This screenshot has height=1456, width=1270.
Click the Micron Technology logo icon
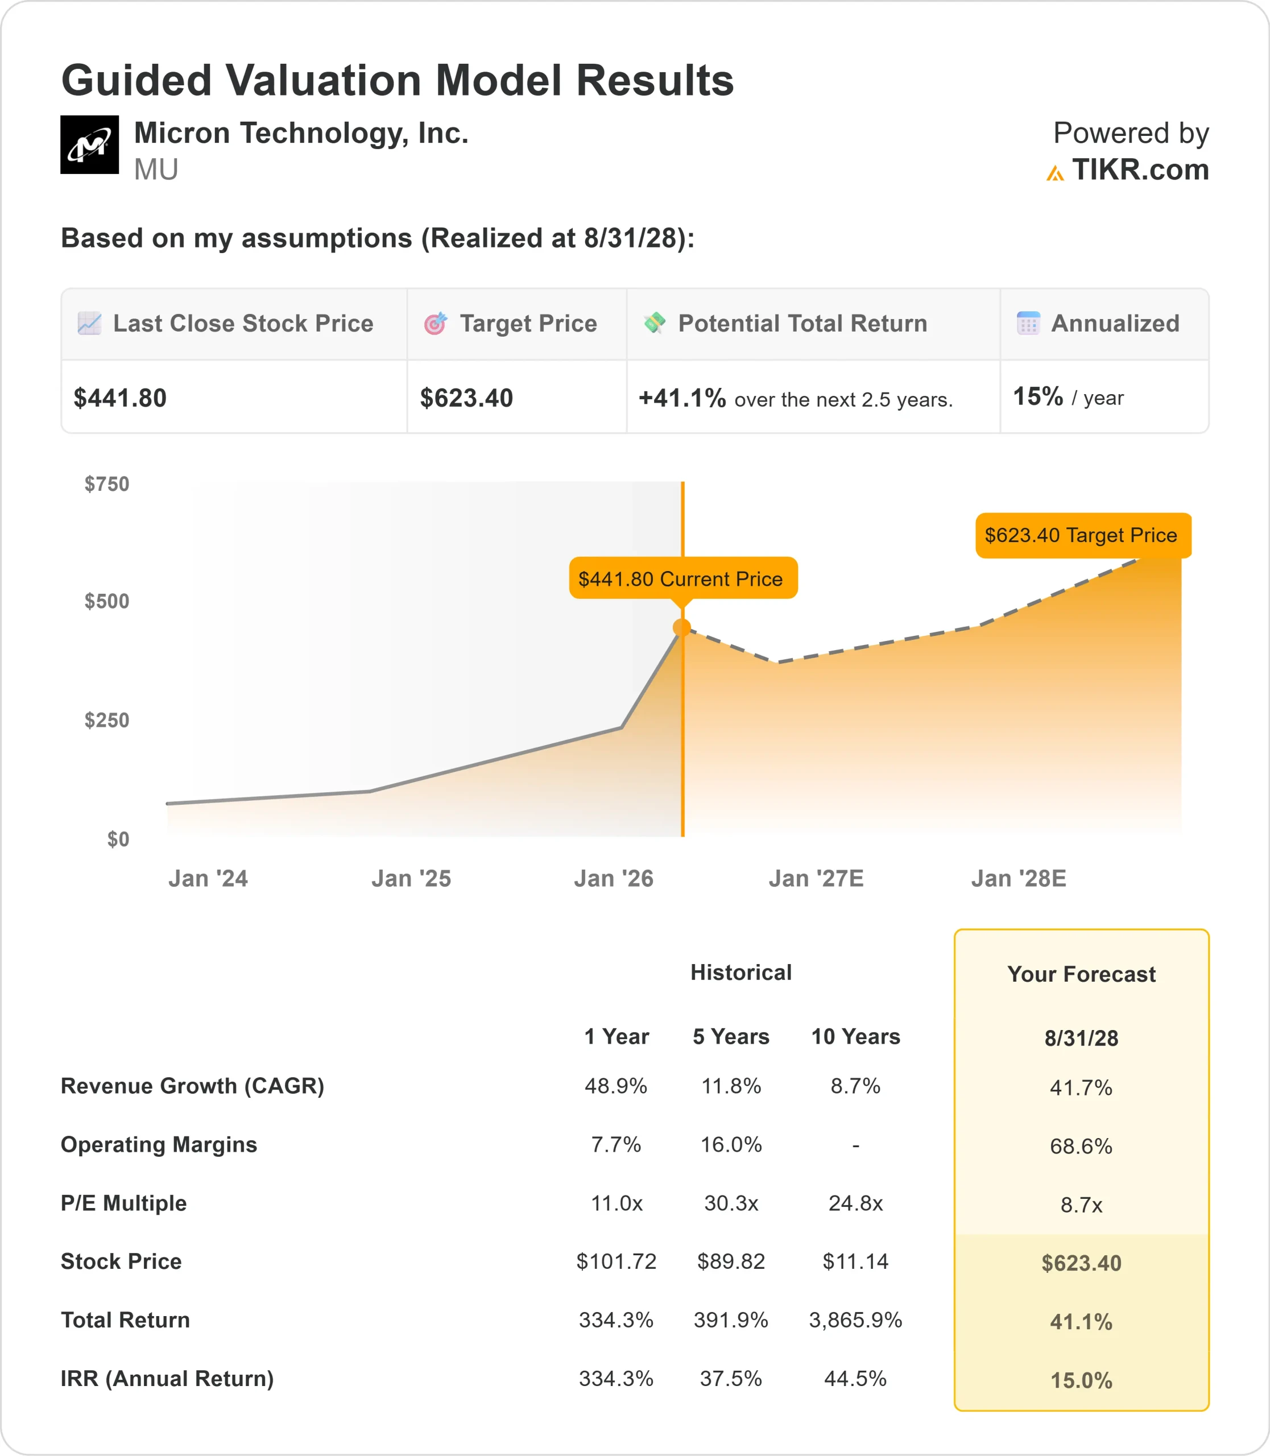(89, 144)
